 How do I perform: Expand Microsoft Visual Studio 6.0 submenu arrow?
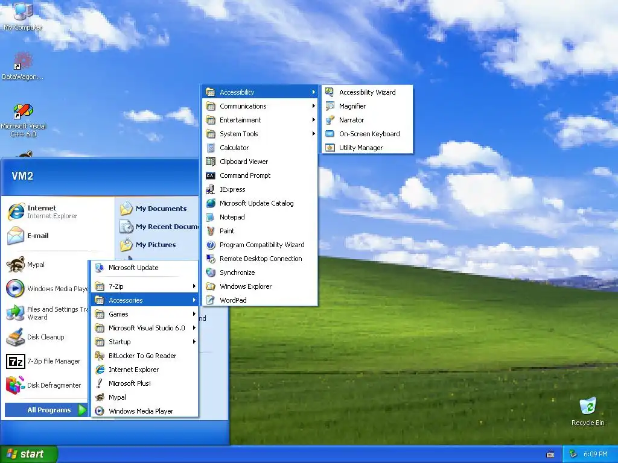click(x=194, y=327)
